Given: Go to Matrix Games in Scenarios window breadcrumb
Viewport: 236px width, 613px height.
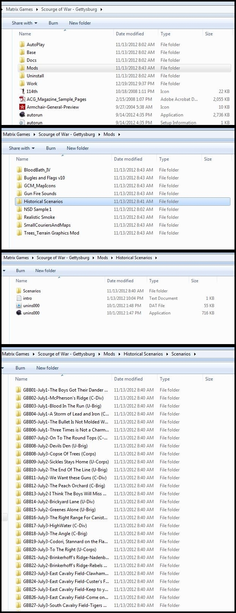Looking at the screenshot, I should click(16, 354).
